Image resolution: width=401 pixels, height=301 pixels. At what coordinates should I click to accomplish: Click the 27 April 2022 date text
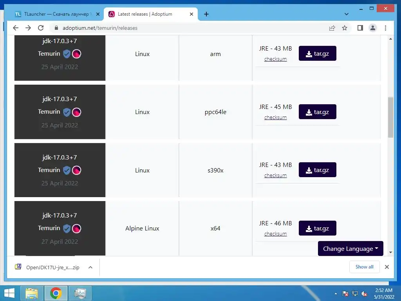coord(60,241)
